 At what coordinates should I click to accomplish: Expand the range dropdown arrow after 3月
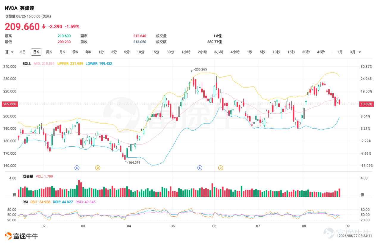click(x=360, y=52)
